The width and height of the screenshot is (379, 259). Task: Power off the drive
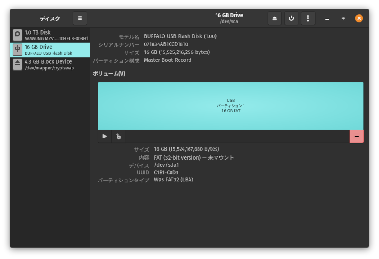(x=291, y=18)
